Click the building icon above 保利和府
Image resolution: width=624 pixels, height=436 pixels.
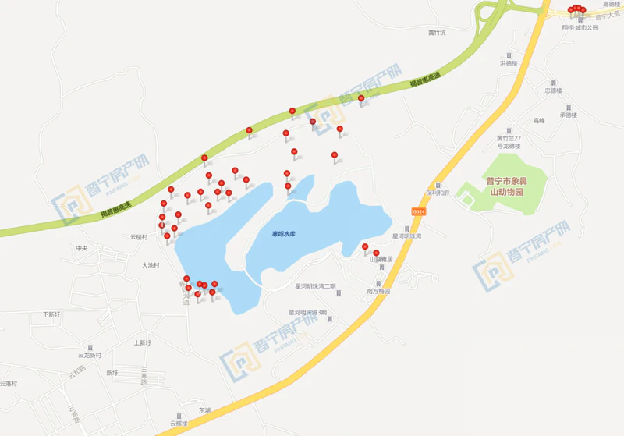coord(438,186)
